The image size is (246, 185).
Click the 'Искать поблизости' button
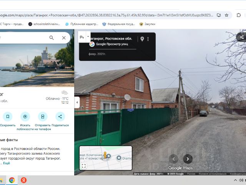click(x=25, y=121)
